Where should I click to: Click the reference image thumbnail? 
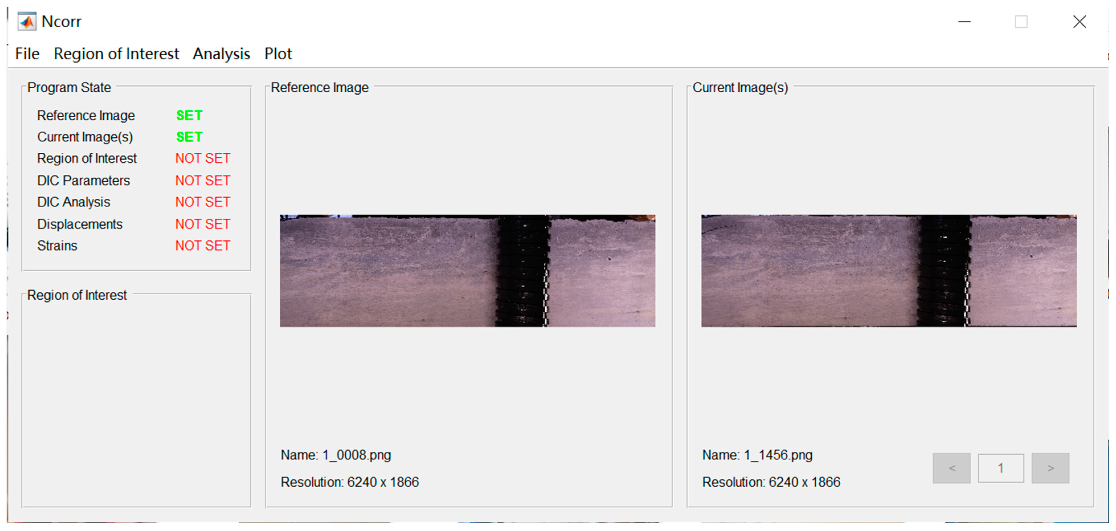(467, 270)
